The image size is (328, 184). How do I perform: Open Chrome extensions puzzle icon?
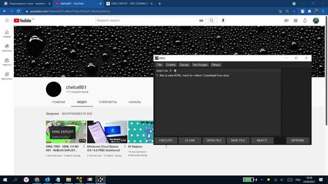pos(310,11)
